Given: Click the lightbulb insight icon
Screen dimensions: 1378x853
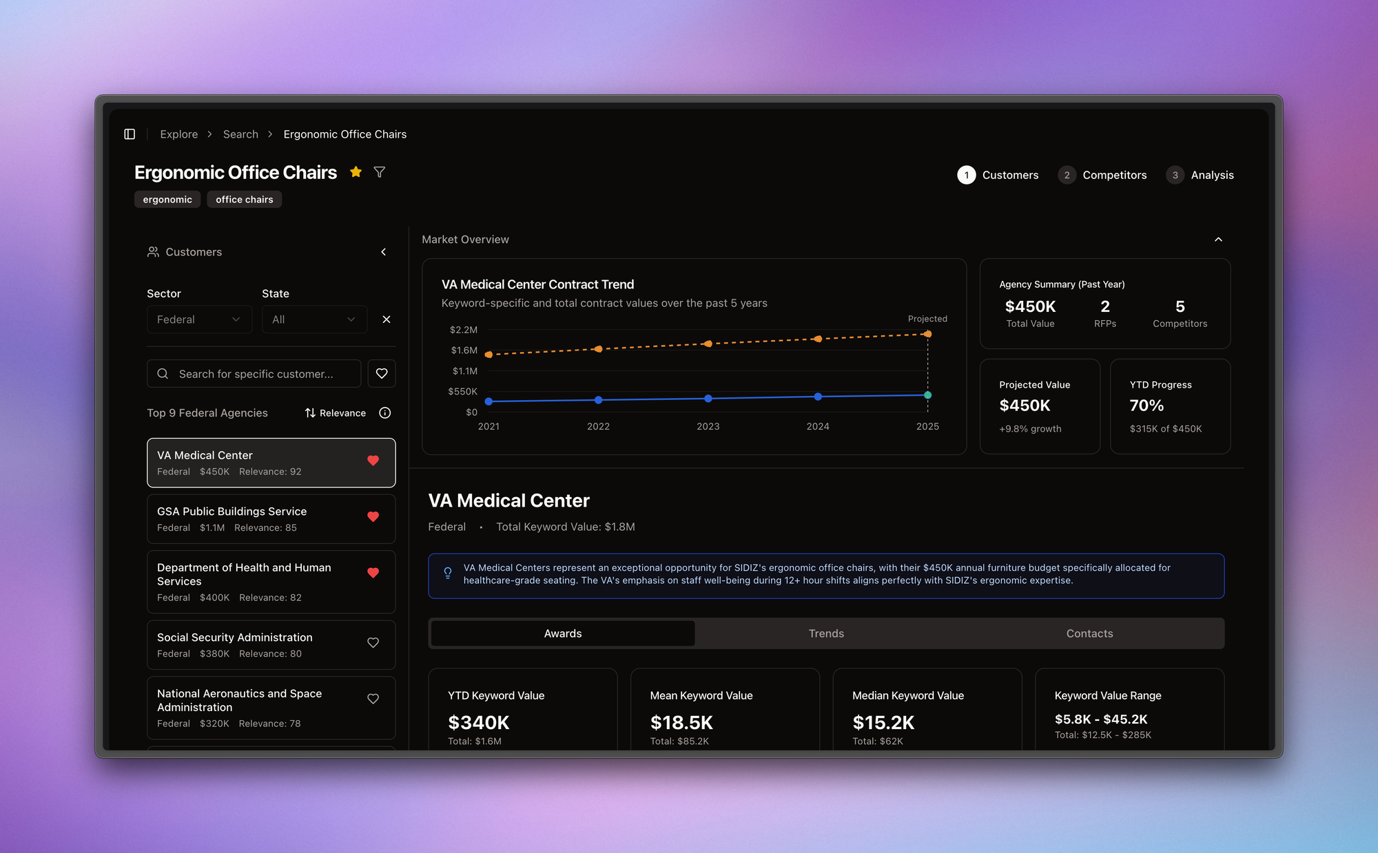Looking at the screenshot, I should [448, 573].
